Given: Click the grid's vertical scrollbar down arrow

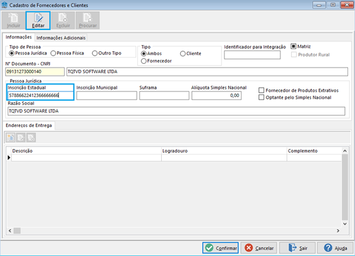Looking at the screenshot, I should click(x=345, y=223).
